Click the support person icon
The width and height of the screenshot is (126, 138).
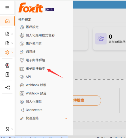click(7, 129)
